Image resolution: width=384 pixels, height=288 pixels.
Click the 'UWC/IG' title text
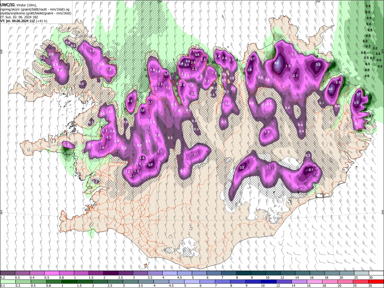[x=7, y=5]
